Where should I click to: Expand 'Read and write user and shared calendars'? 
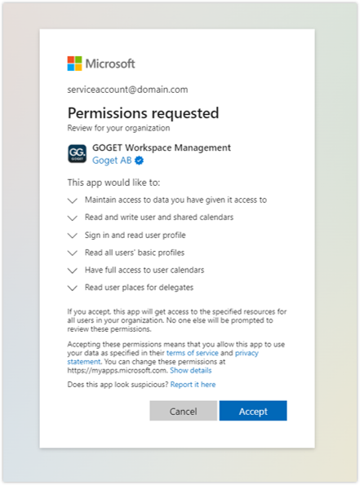coord(72,218)
